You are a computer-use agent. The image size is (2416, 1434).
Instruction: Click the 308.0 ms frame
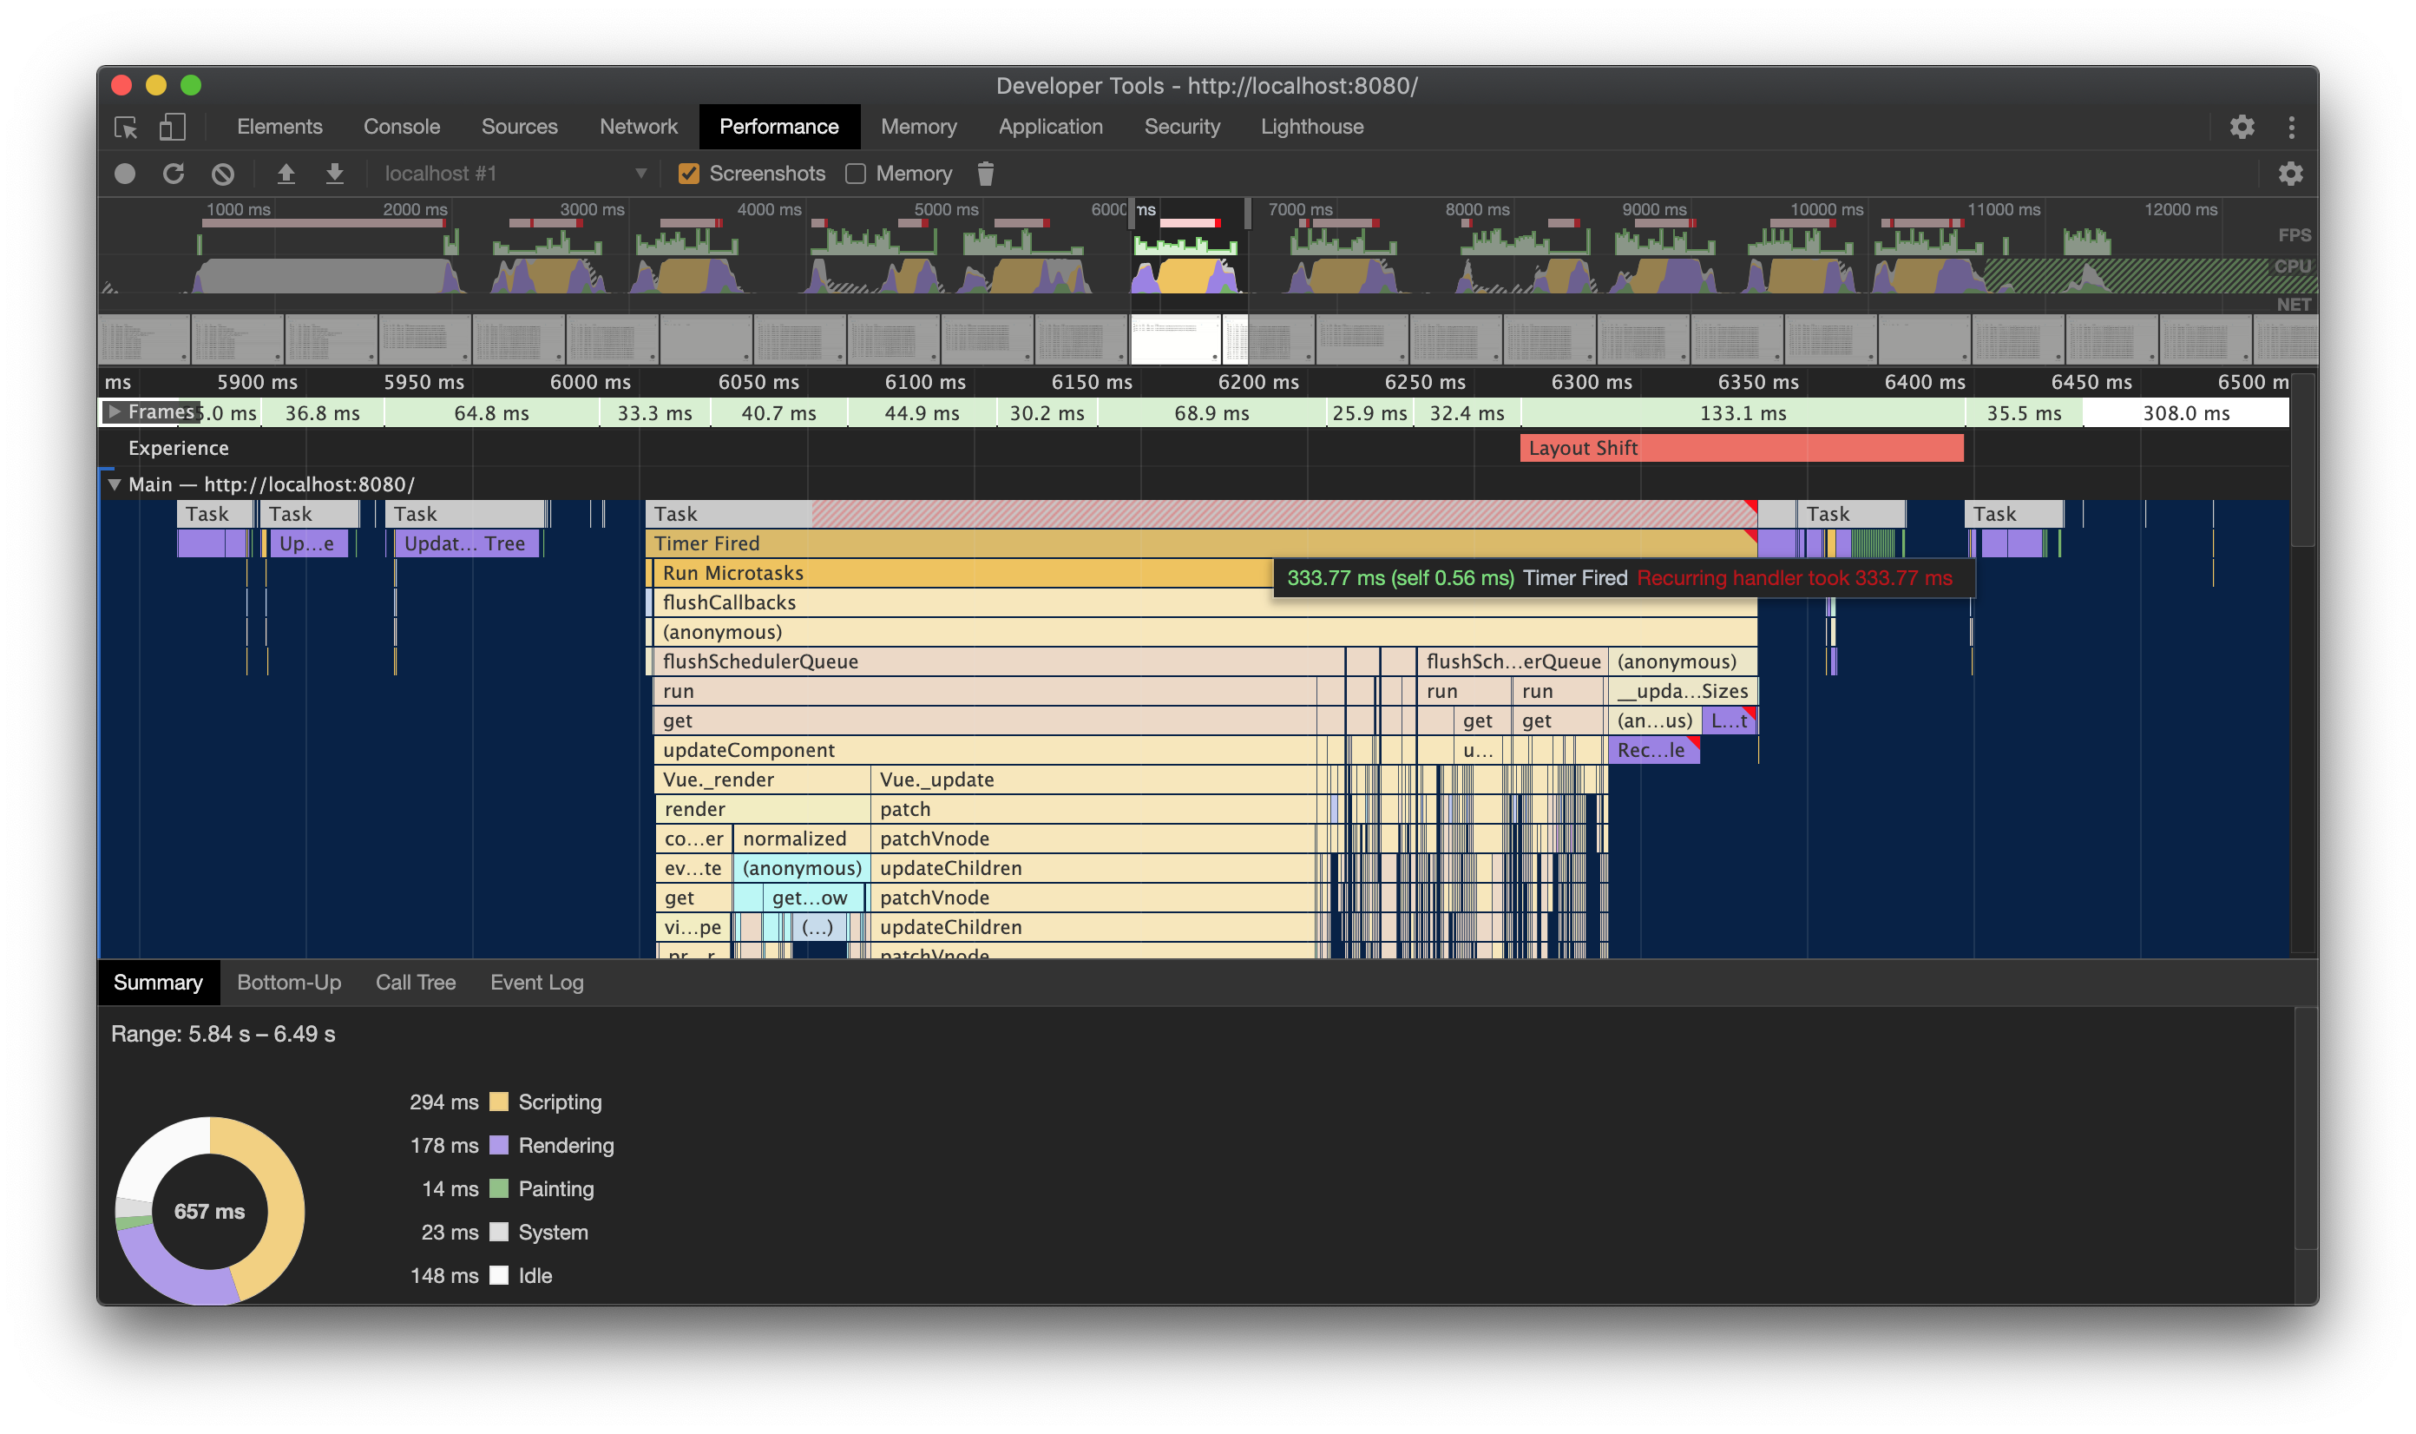point(2185,413)
